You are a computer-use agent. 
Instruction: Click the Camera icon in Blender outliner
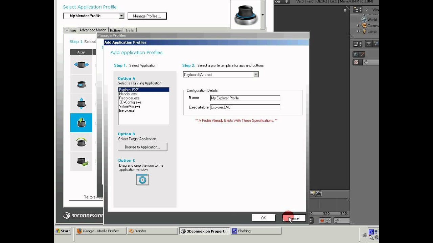coord(364,25)
